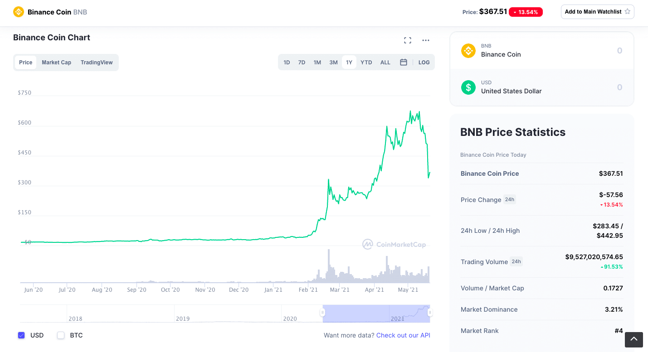Open the Check out our API link
Screen dimensions: 648x352
pos(403,335)
